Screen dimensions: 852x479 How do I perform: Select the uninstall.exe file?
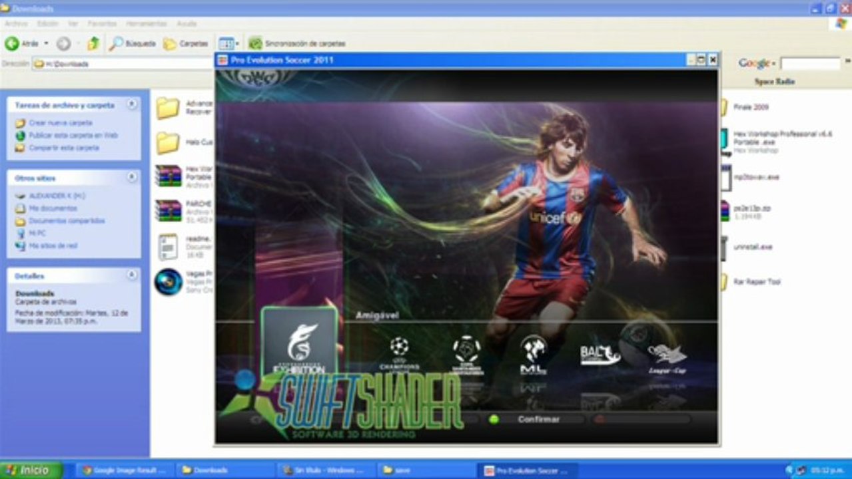[753, 247]
